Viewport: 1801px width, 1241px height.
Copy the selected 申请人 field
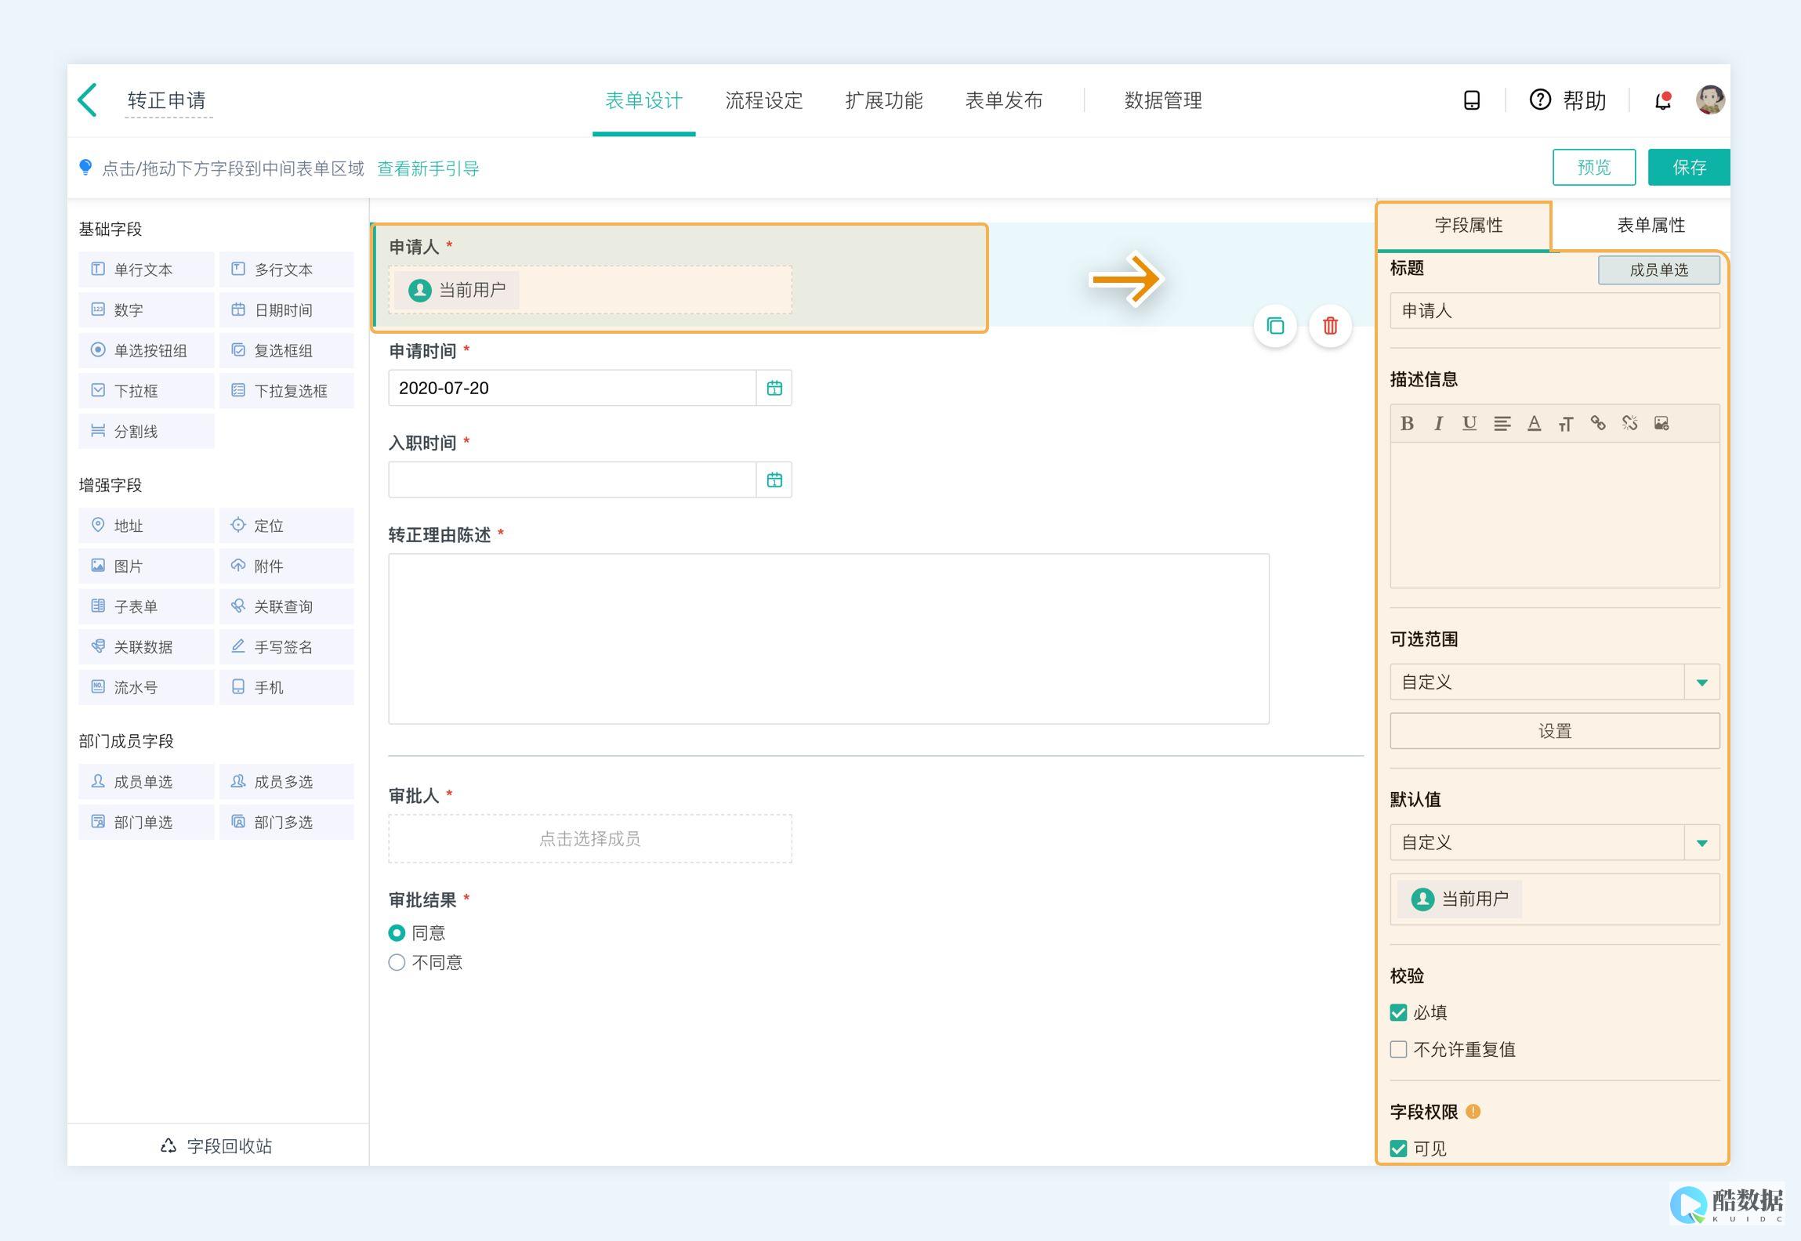[x=1275, y=326]
